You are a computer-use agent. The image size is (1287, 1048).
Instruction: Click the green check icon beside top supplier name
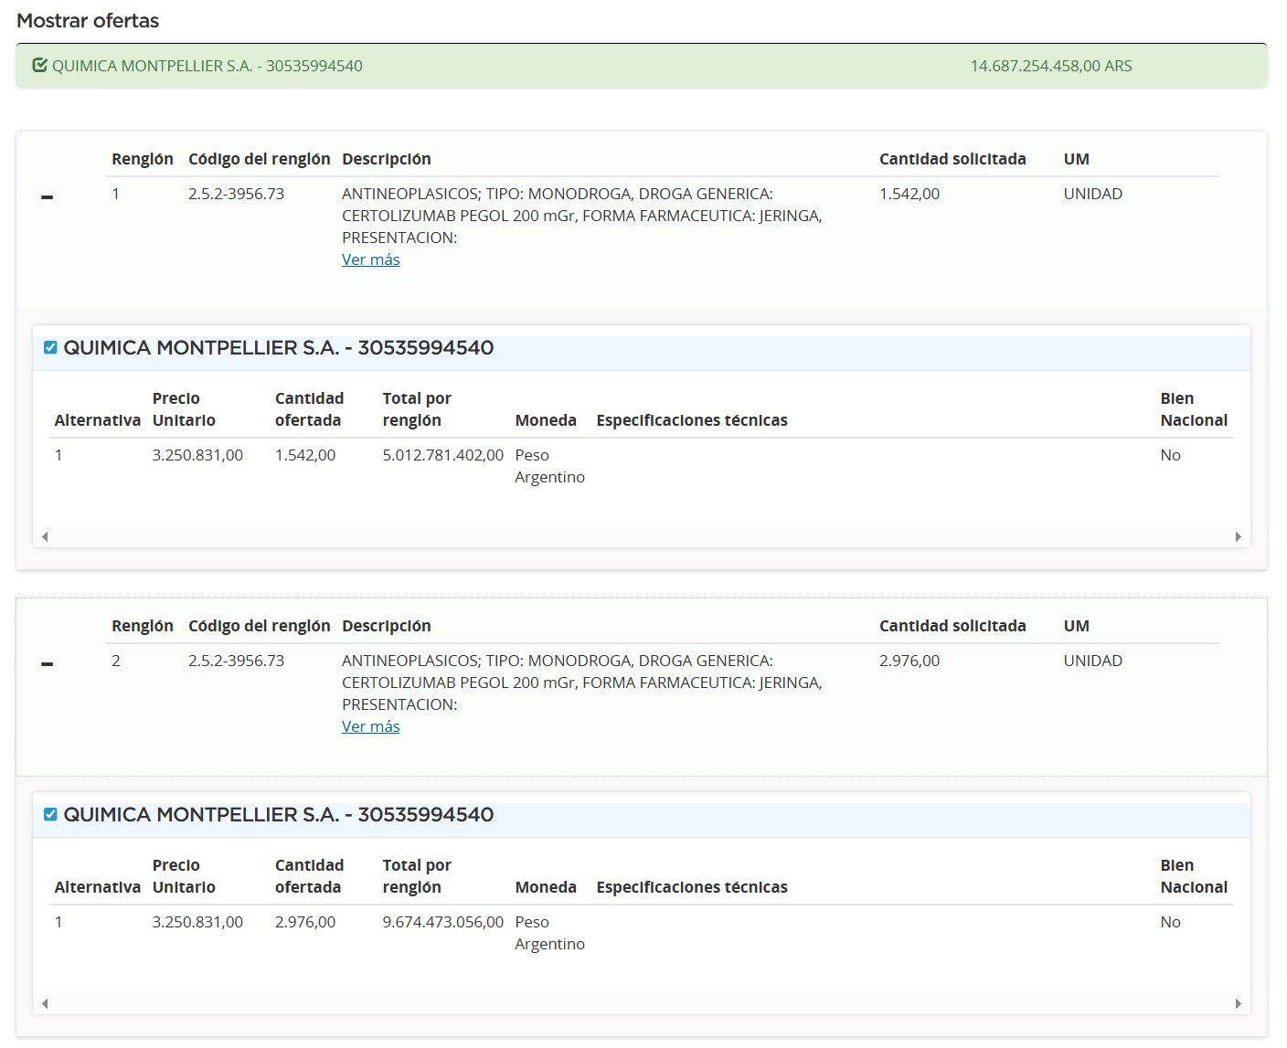(x=39, y=66)
